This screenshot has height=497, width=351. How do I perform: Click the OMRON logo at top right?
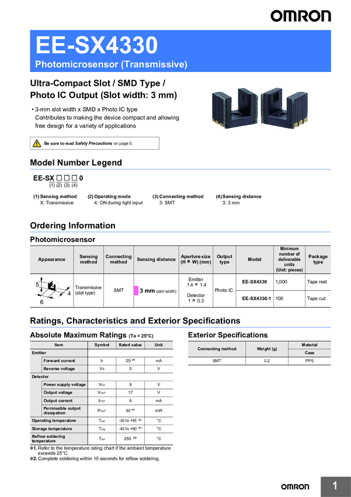tap(300, 16)
